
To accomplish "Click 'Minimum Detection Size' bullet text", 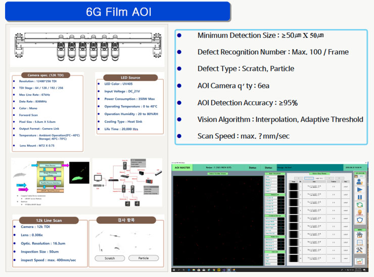I will click(x=260, y=35).
